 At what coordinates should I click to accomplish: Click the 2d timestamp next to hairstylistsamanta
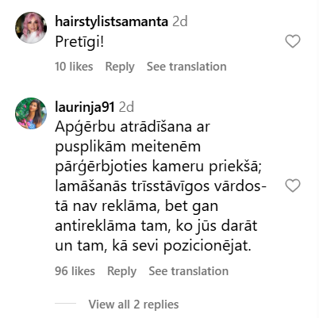(x=180, y=21)
